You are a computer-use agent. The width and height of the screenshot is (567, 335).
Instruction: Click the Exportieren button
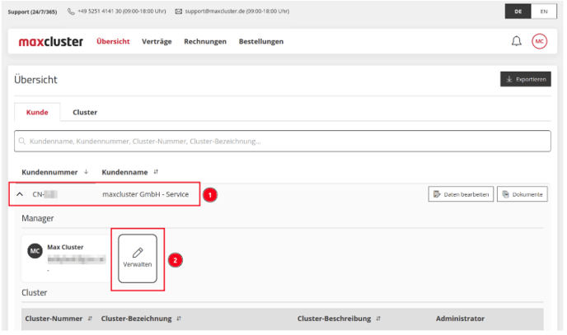pyautogui.click(x=526, y=79)
